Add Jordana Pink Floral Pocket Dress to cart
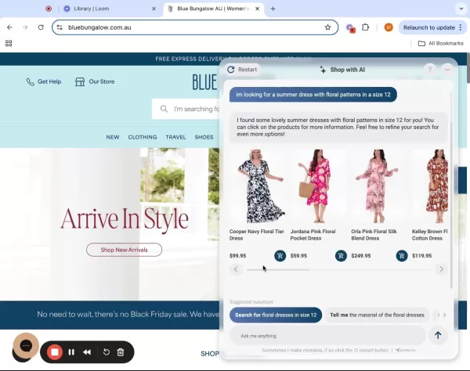 click(x=341, y=256)
